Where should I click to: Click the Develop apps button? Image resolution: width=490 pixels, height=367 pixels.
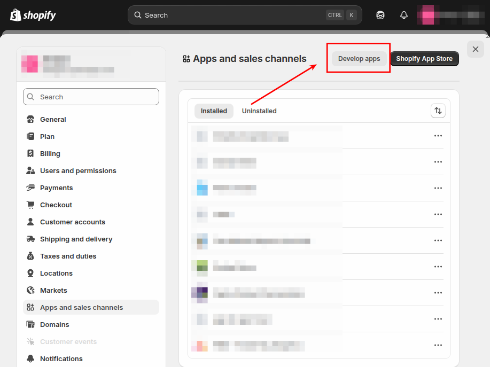click(x=359, y=59)
